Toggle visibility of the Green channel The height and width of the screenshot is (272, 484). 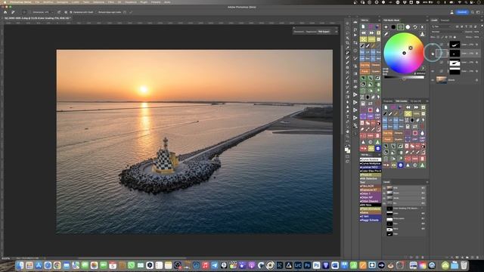coord(384,198)
